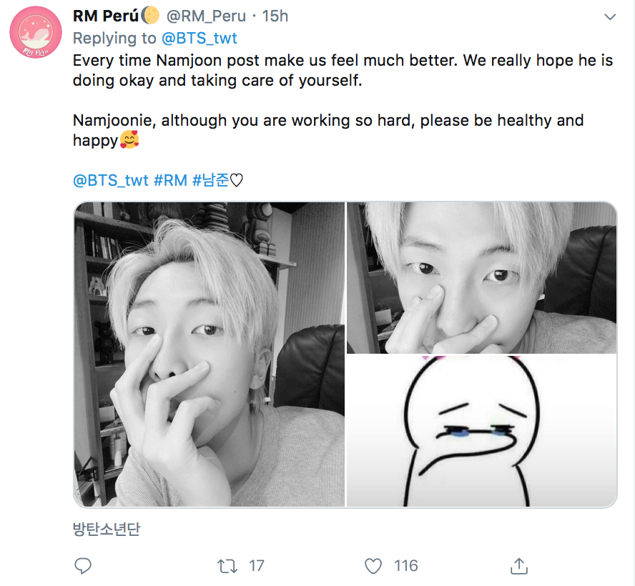635x586 pixels.
Task: Open the large left black-and-white selfie
Action: coord(210,354)
